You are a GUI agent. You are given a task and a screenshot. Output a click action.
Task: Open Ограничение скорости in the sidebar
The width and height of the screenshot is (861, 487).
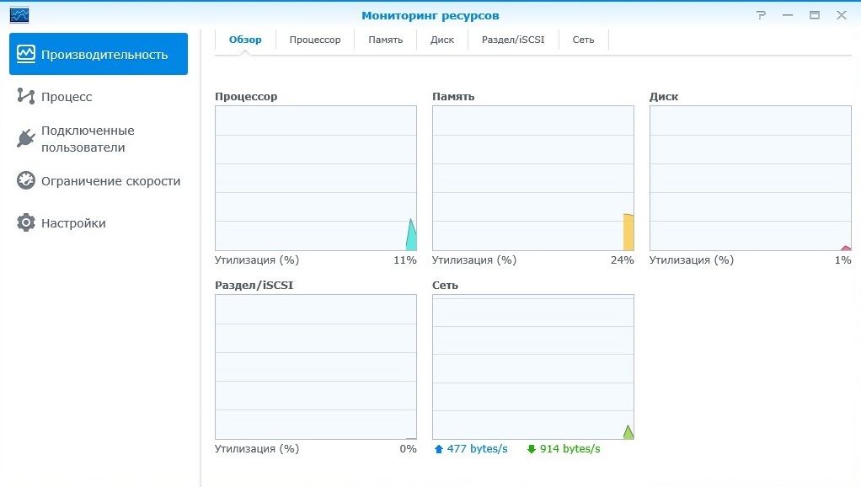[x=110, y=180]
